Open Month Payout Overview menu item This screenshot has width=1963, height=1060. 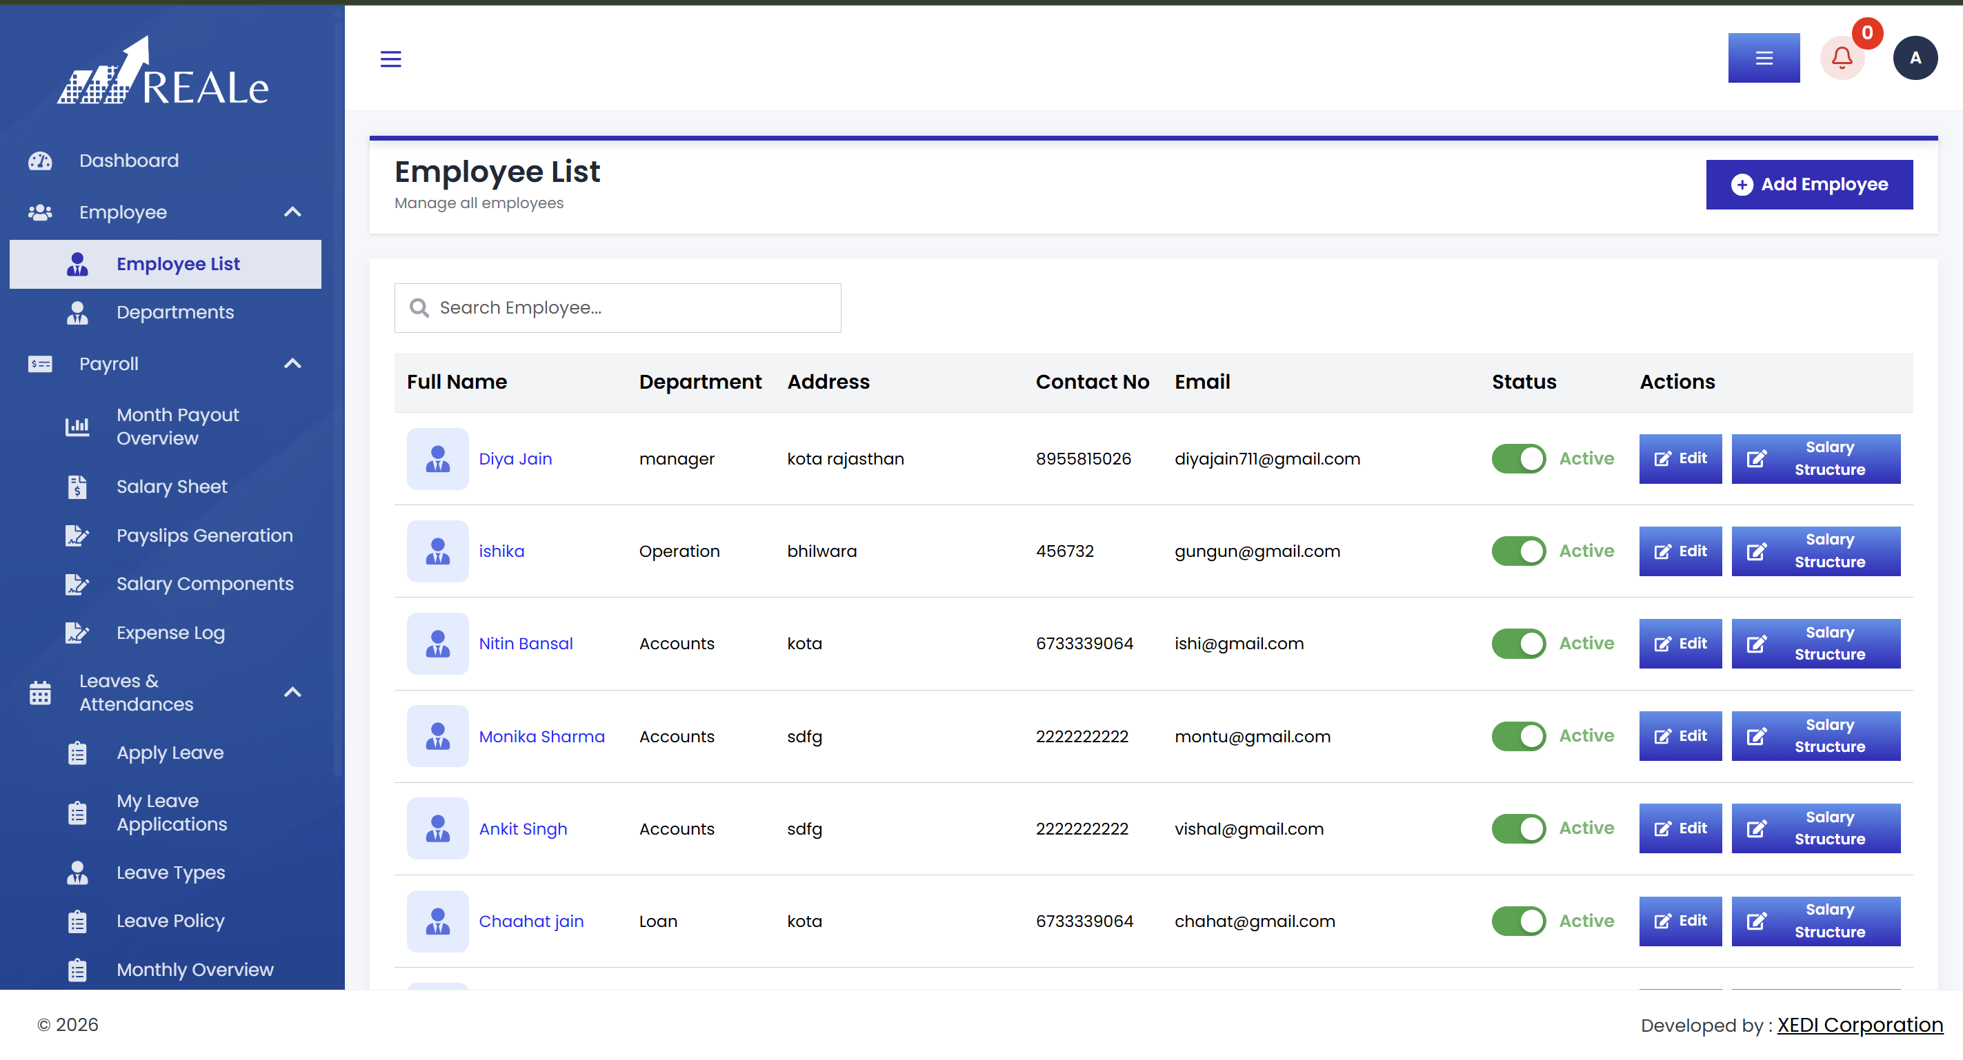pos(166,427)
